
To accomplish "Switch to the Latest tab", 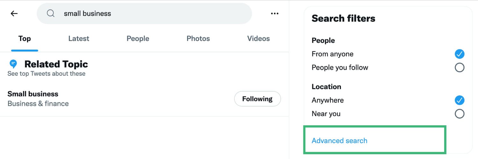I will click(x=79, y=39).
